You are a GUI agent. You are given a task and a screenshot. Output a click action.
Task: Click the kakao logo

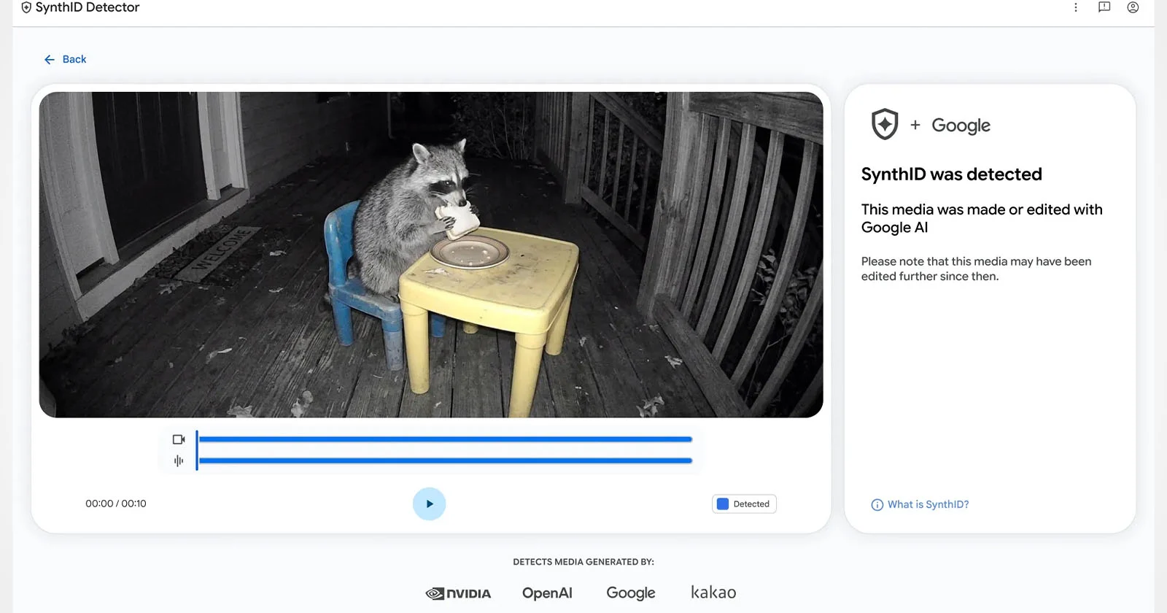[713, 593]
